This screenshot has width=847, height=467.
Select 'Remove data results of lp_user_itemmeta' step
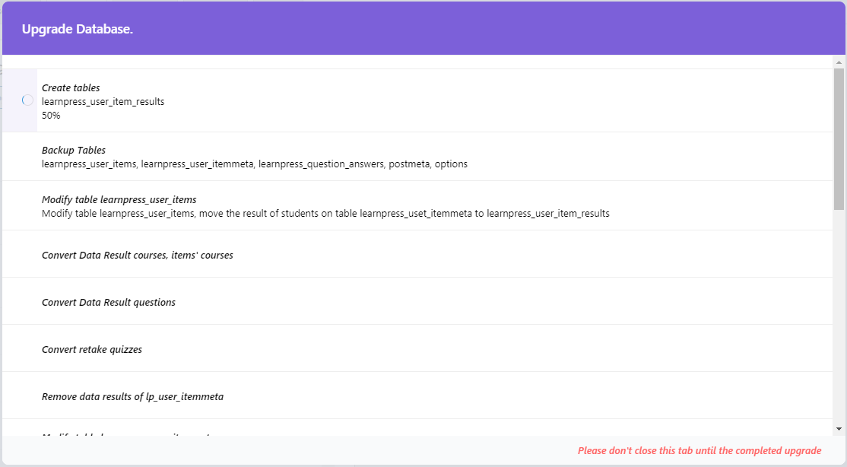(132, 397)
